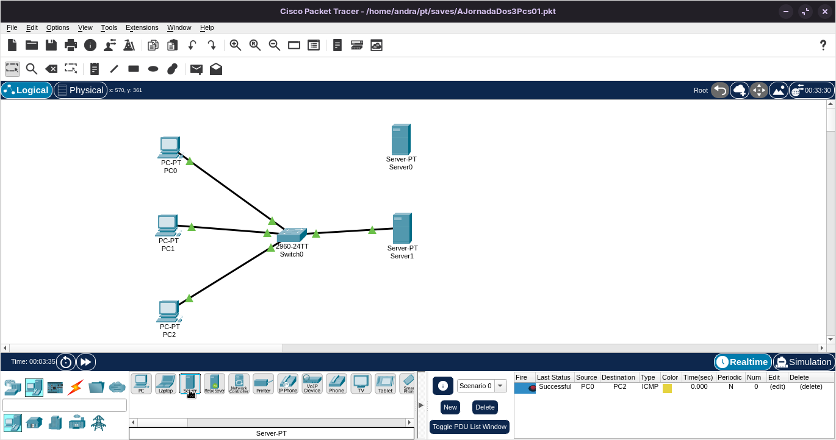The width and height of the screenshot is (836, 440).
Task: Pick the Printer device
Action: (263, 384)
